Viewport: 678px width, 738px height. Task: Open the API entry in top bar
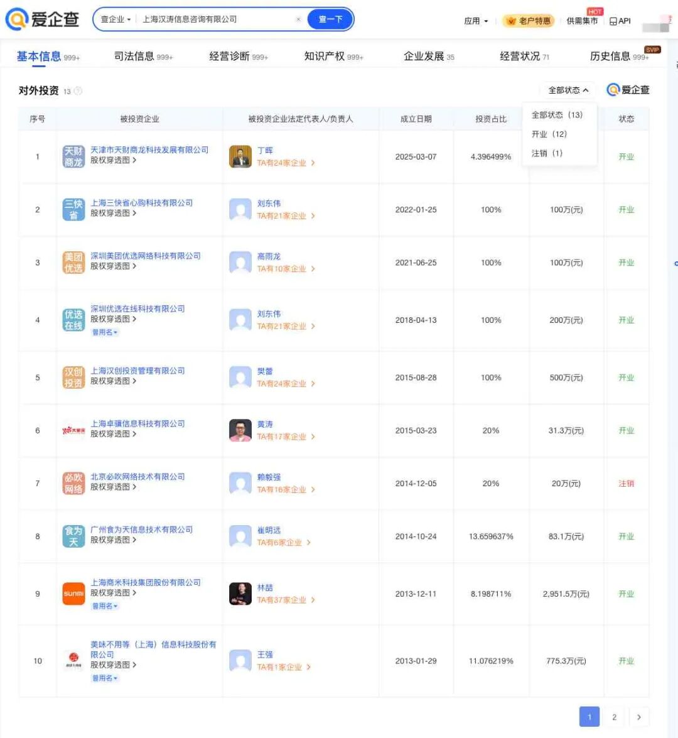[620, 21]
